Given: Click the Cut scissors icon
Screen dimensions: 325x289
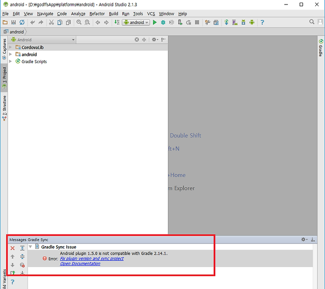Looking at the screenshot, I should (51, 23).
